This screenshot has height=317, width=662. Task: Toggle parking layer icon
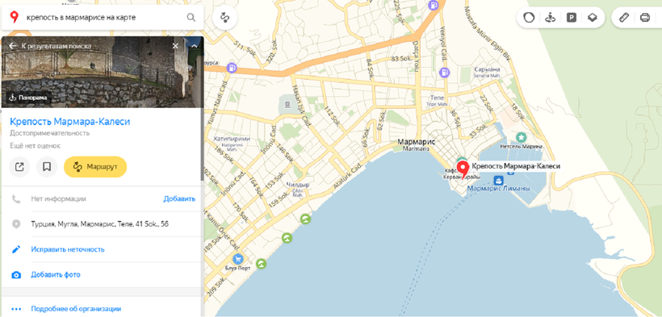point(572,18)
